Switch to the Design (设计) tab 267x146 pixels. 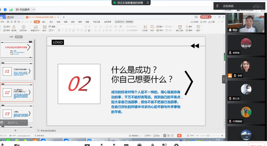(x=51, y=22)
